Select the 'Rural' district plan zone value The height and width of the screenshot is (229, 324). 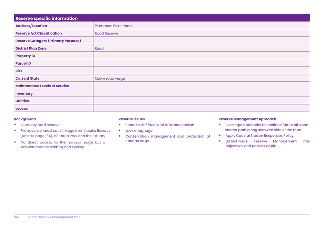pyautogui.click(x=99, y=49)
